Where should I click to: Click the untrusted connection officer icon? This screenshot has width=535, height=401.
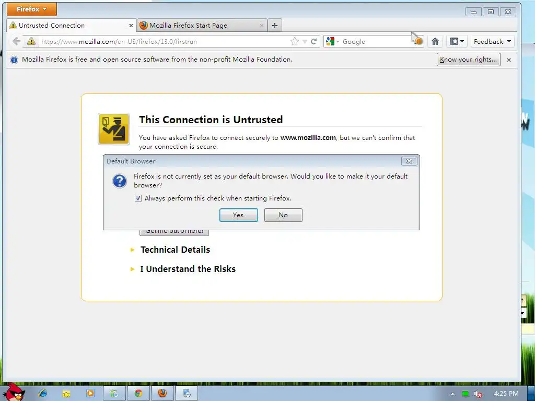(114, 129)
